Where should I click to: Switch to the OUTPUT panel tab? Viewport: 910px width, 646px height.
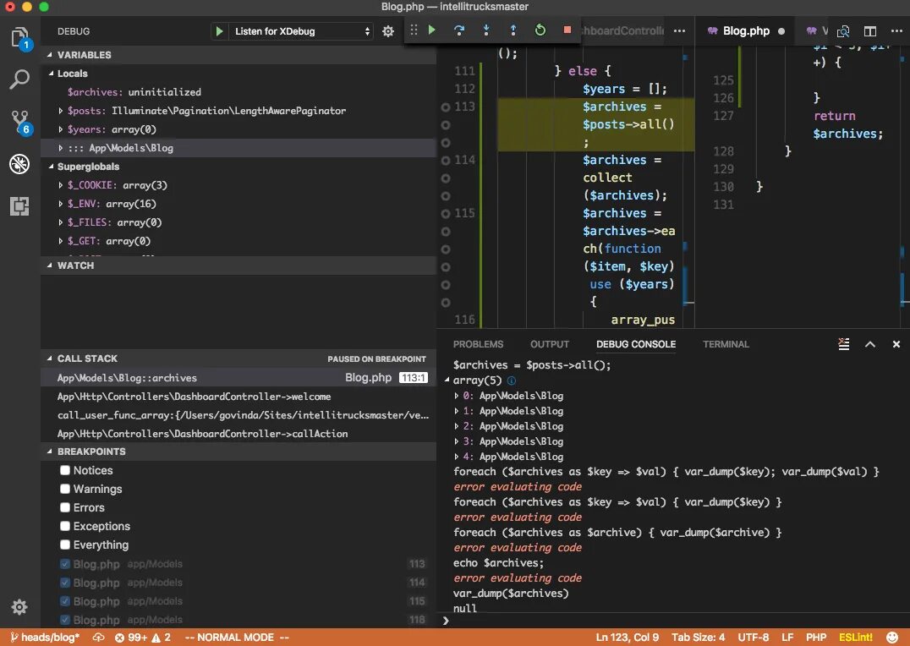[x=550, y=344]
